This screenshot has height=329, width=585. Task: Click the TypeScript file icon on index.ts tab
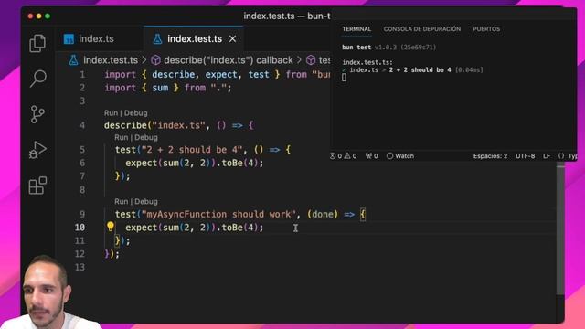pyautogui.click(x=69, y=38)
